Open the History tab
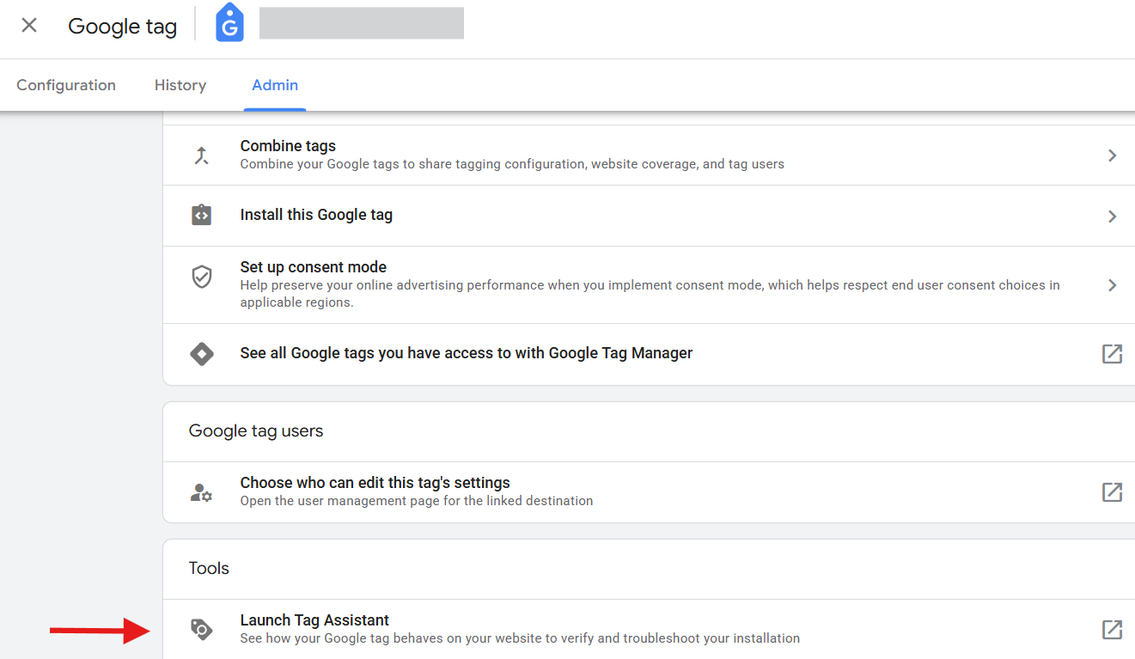 click(180, 85)
